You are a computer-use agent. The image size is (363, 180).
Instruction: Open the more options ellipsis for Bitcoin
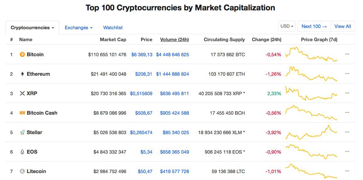347,54
